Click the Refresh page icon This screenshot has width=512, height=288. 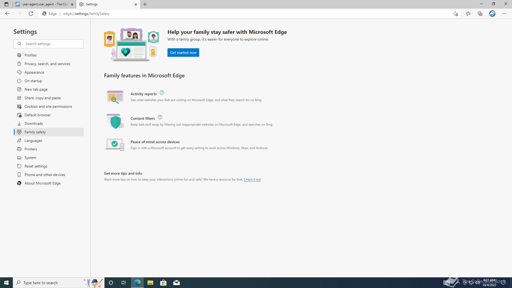(x=31, y=14)
